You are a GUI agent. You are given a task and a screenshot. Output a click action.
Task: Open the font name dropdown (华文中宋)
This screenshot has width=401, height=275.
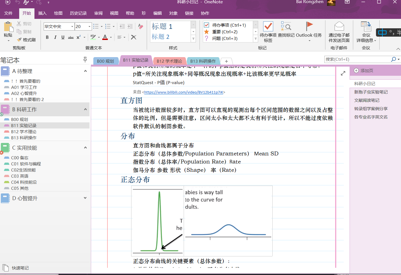tap(72, 27)
